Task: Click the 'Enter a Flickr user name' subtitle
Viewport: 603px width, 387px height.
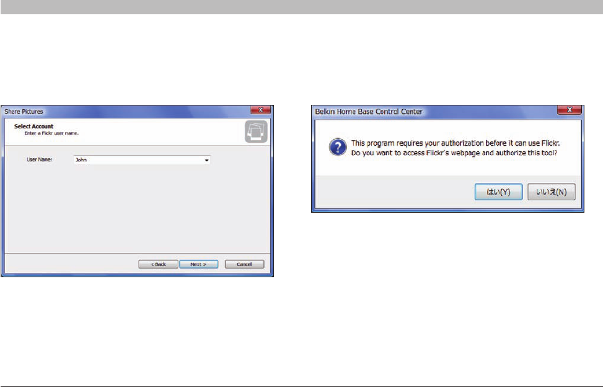Action: tap(51, 133)
